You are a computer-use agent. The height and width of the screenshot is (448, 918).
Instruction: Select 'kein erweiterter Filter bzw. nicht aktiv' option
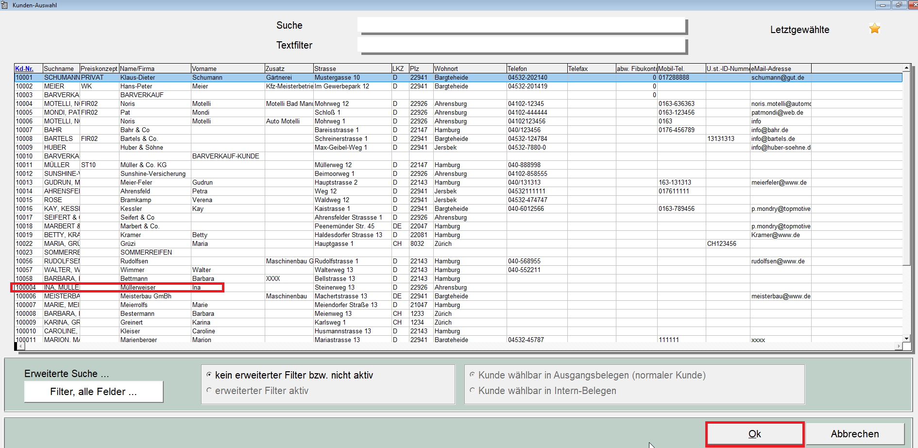pyautogui.click(x=209, y=375)
